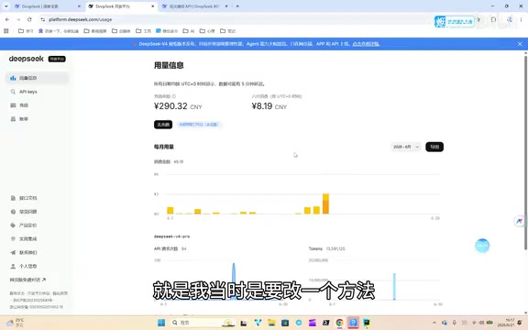Show hidden system tray icons

click(434, 323)
